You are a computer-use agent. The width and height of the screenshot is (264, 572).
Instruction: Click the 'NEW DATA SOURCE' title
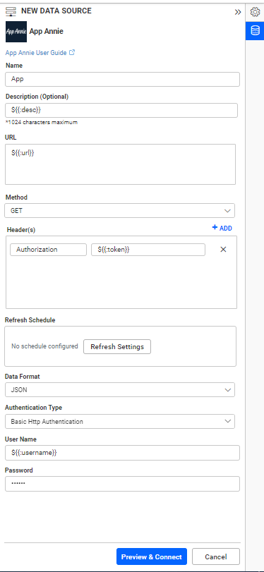(56, 11)
